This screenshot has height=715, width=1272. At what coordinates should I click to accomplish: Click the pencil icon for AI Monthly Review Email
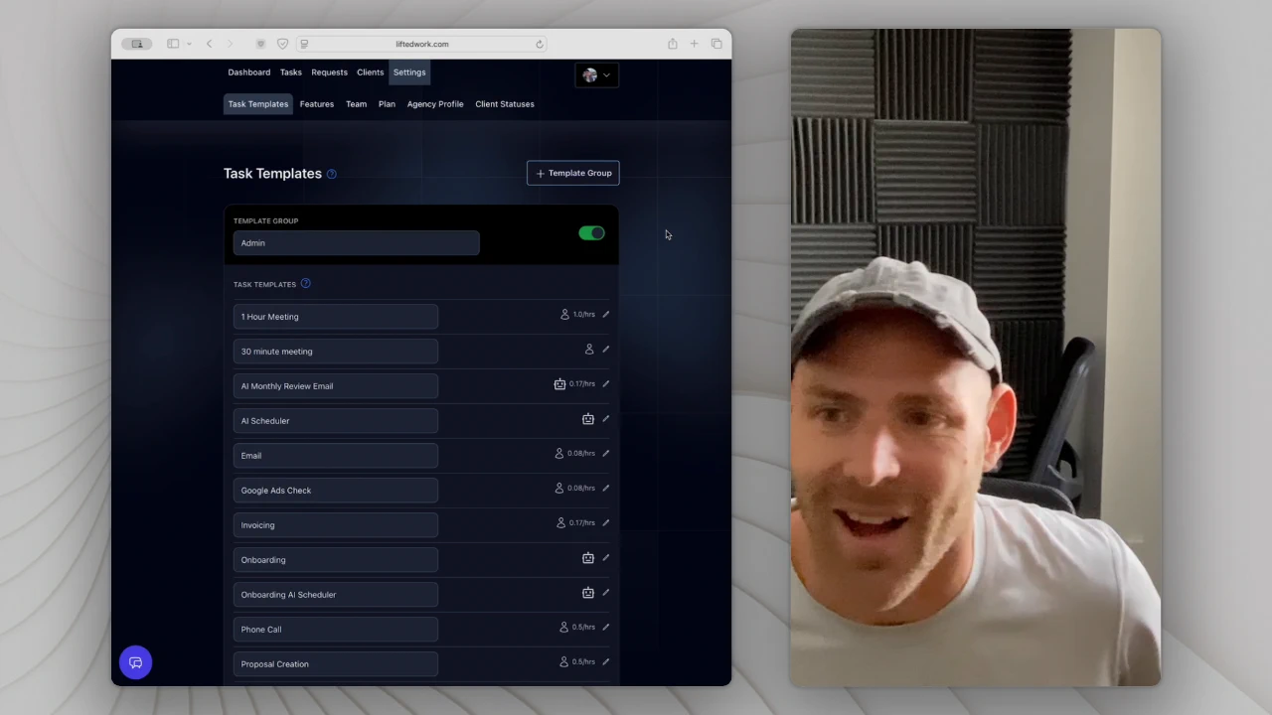(606, 384)
